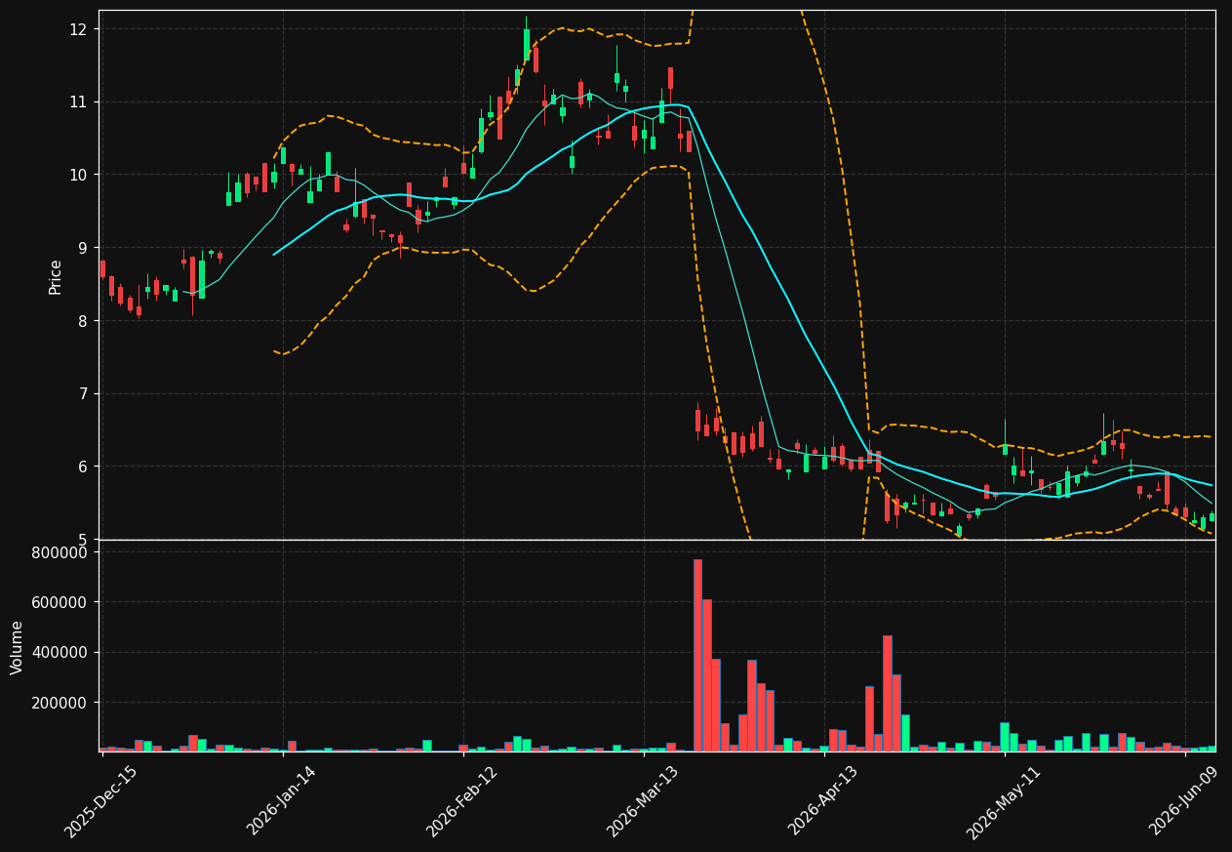Click the 2025-Dec-15 date label
The width and height of the screenshot is (1232, 852).
click(101, 801)
